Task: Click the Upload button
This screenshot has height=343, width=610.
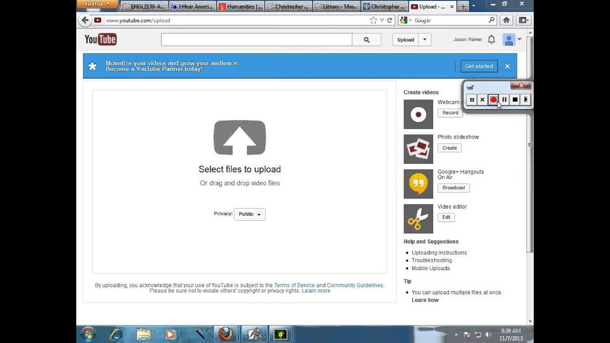Action: pyautogui.click(x=406, y=40)
